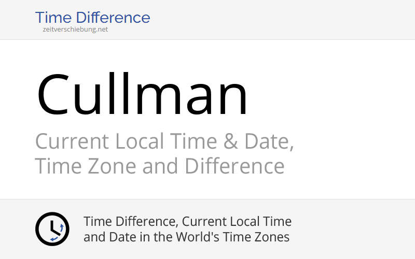Click footer line 'Time Difference, Current Local Time'
The height and width of the screenshot is (259, 415).
tap(187, 222)
